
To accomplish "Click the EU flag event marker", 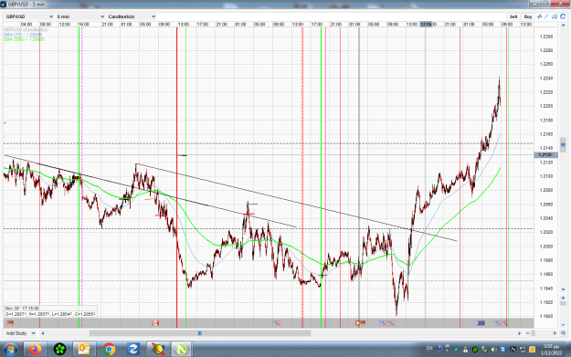I will point(481,323).
